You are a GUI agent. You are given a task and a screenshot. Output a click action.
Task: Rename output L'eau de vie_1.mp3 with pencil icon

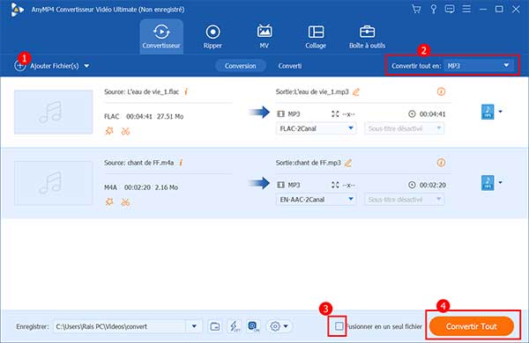(356, 91)
